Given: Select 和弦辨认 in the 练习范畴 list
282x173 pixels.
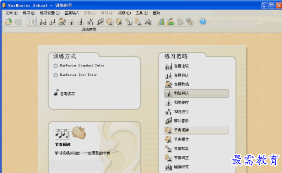Looking at the screenshot, I should pyautogui.click(x=196, y=93).
